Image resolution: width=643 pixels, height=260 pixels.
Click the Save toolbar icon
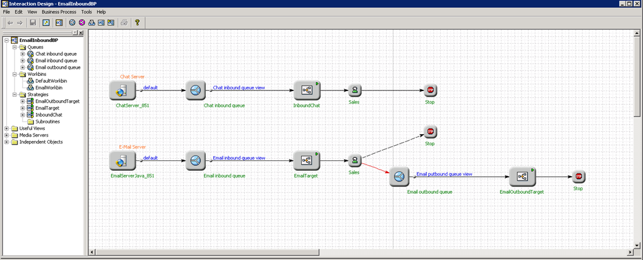click(33, 22)
